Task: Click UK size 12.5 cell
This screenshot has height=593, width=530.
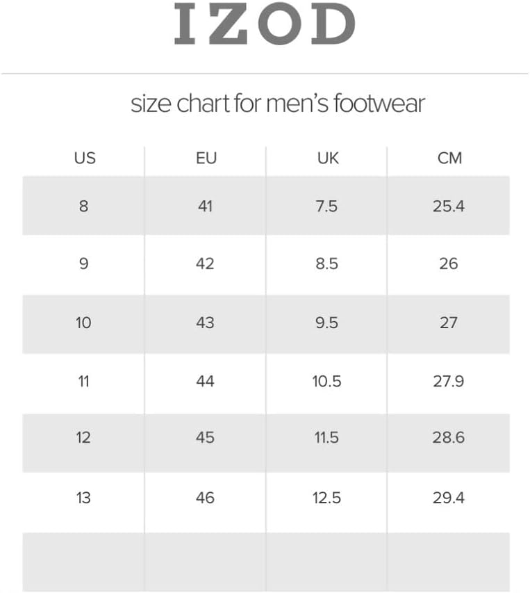Action: tap(326, 498)
